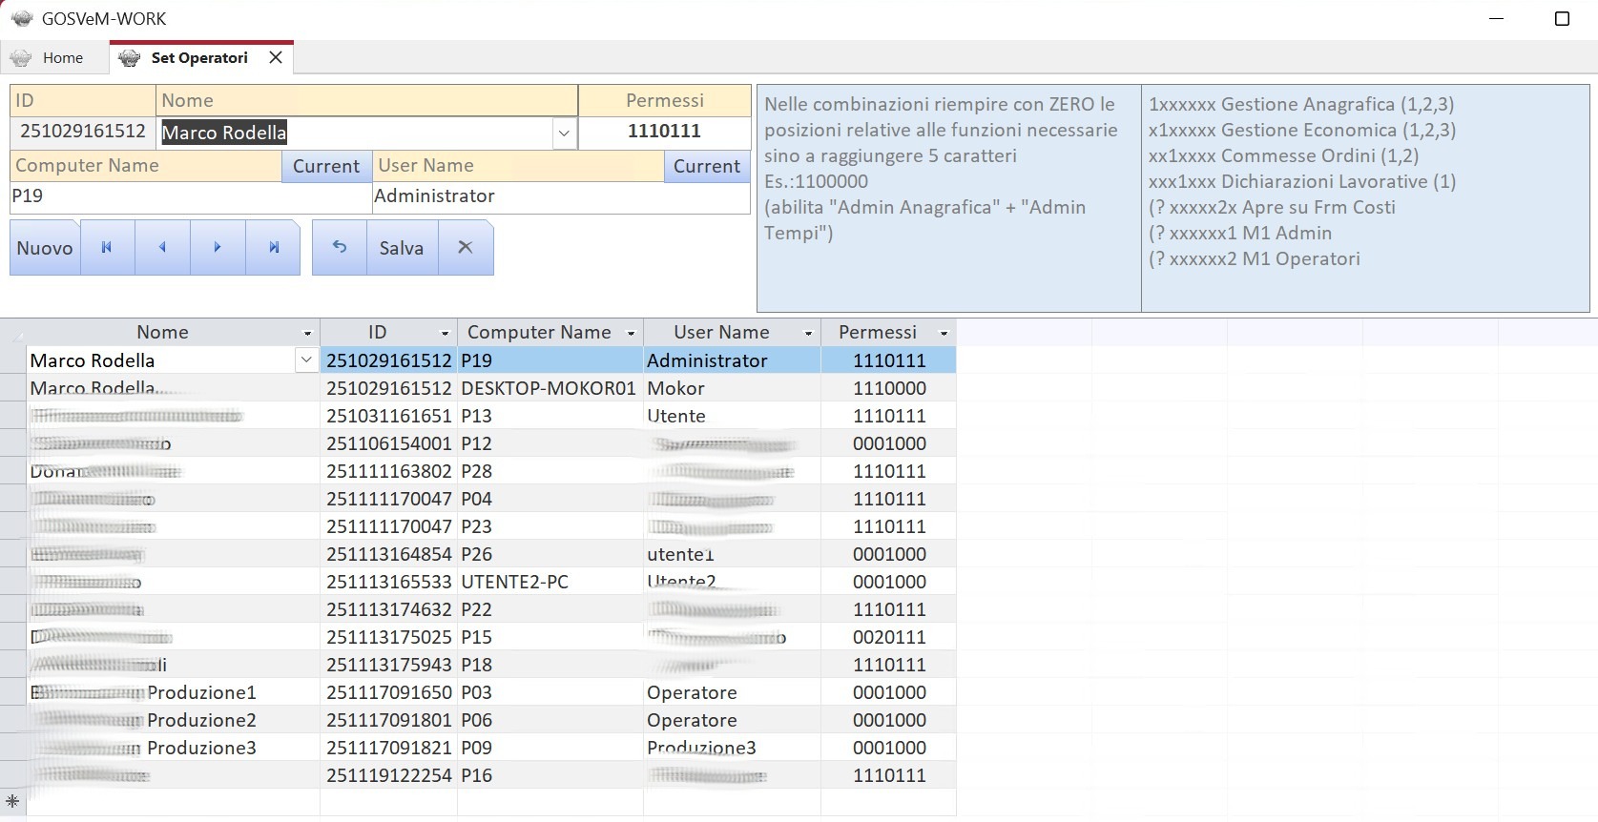Viewport: 1598px width, 822px height.
Task: Click the P28 computer name cell
Action: [550, 471]
